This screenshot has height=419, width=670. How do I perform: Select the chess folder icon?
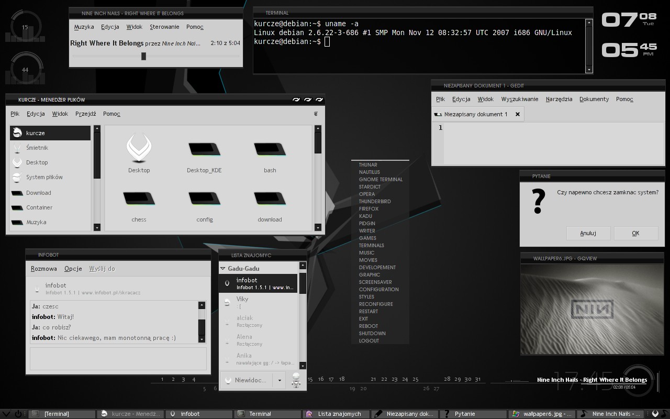tap(139, 206)
